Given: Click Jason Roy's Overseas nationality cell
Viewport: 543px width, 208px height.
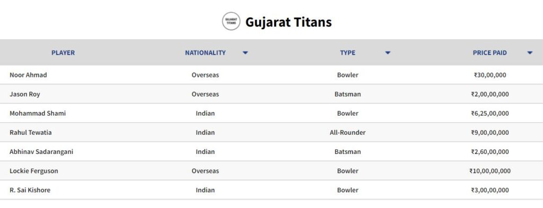Looking at the screenshot, I should tap(205, 94).
